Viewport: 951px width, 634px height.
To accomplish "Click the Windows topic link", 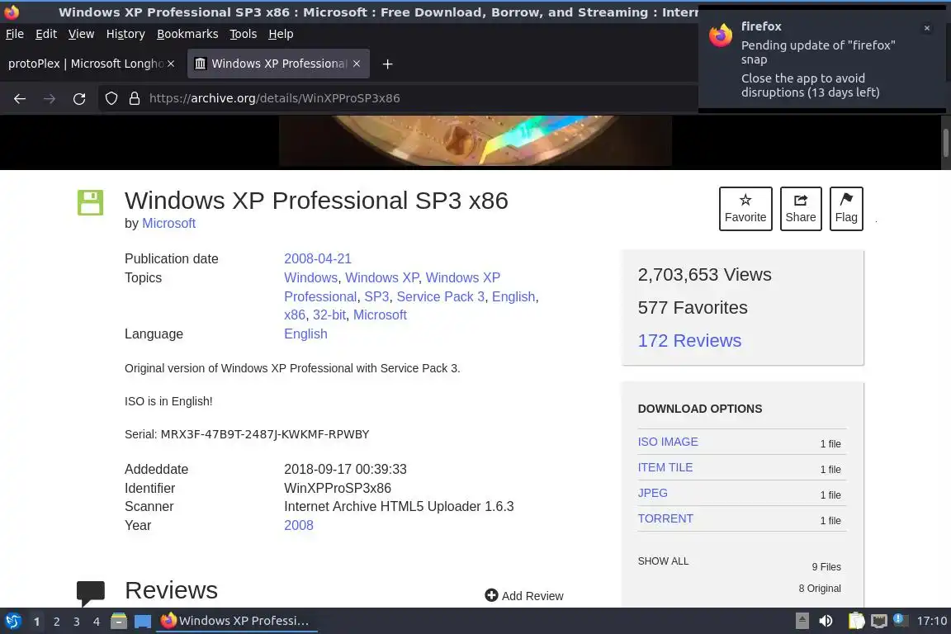I will (310, 277).
